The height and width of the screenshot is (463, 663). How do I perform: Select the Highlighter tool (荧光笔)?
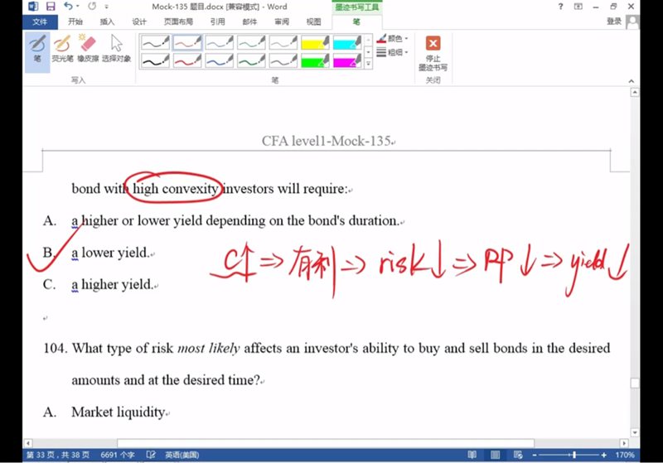point(62,49)
